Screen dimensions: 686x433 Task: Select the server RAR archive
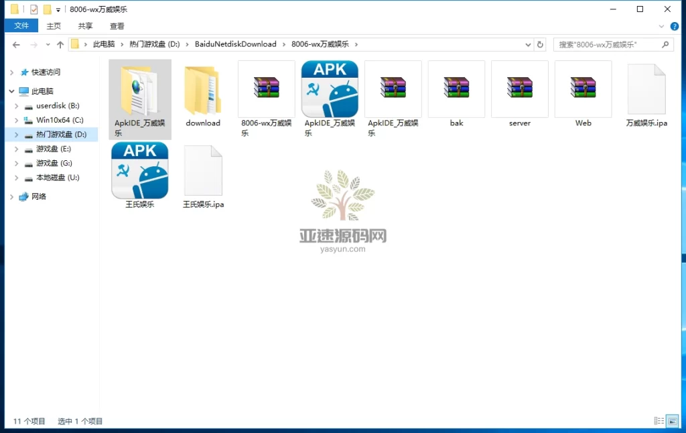[x=519, y=89]
